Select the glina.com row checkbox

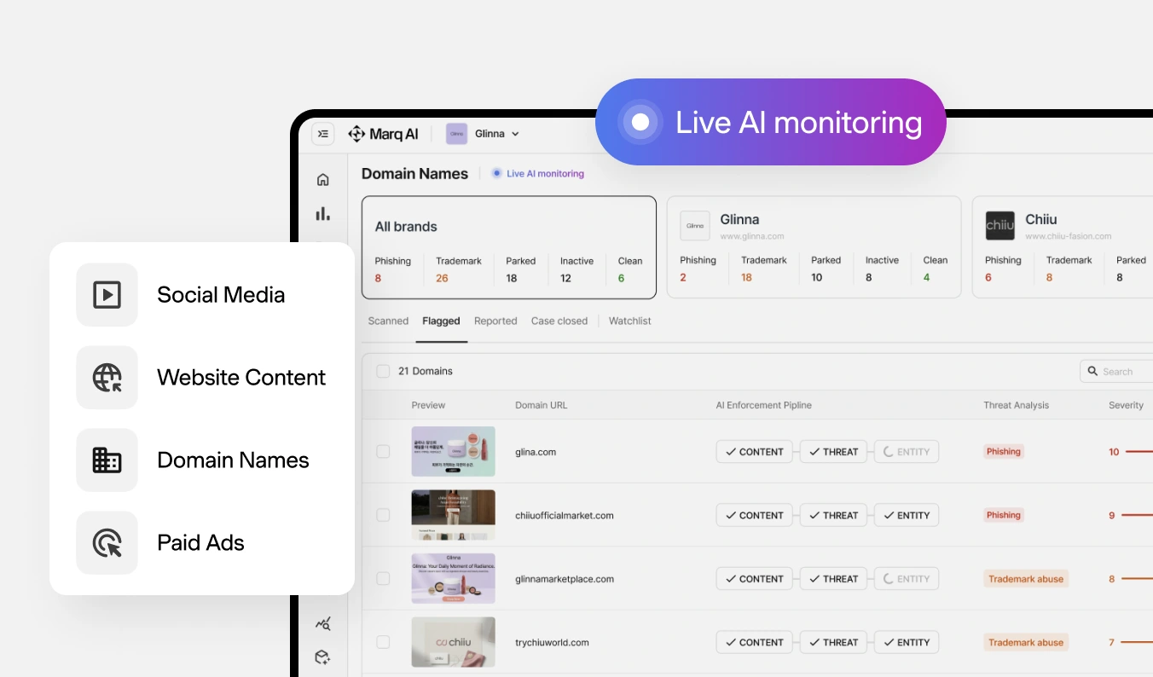(x=383, y=452)
